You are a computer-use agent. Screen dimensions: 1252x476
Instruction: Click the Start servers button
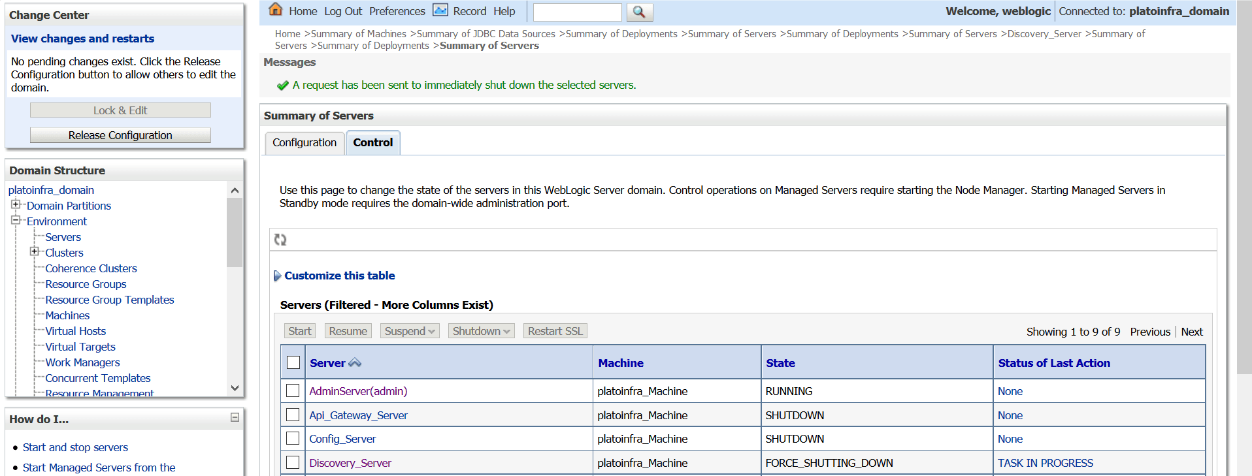click(x=300, y=331)
